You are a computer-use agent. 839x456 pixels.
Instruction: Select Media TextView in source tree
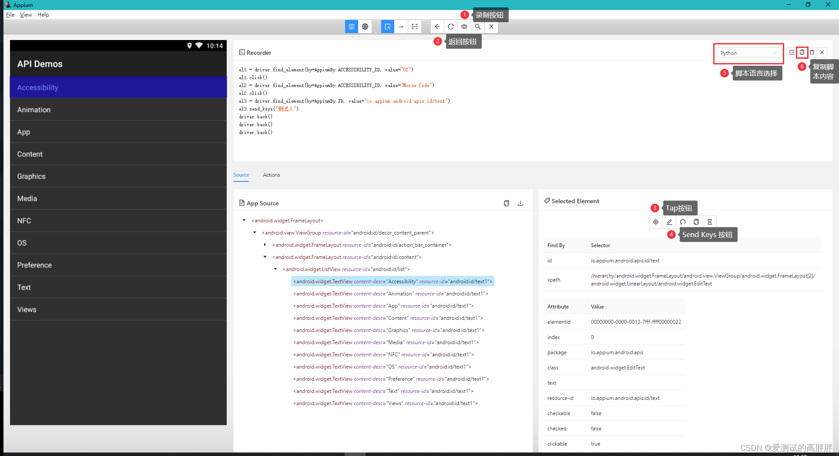[386, 342]
